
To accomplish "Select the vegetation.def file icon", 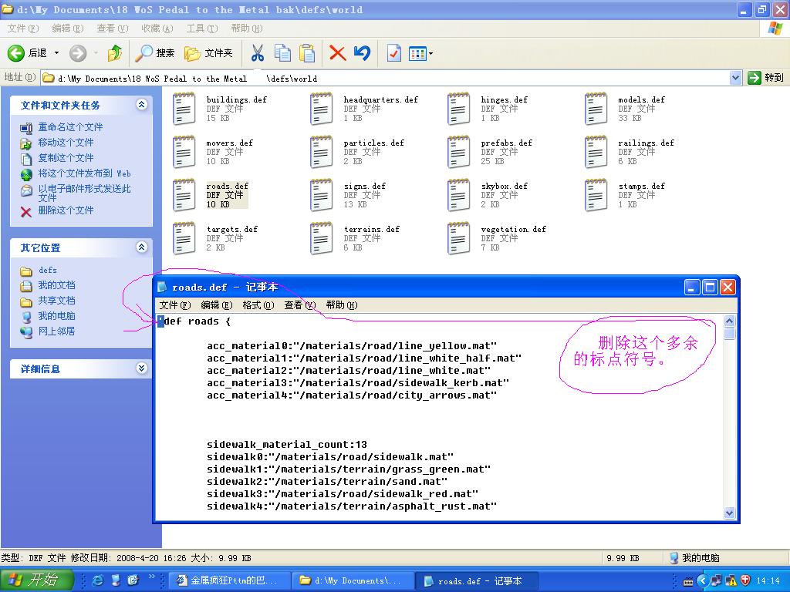I will [x=458, y=238].
